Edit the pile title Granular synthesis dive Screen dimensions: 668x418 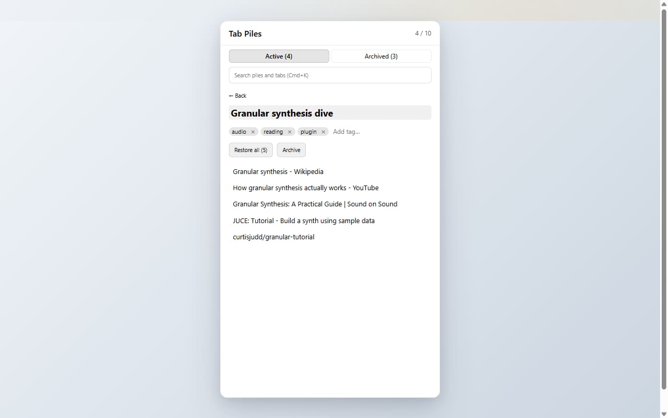pyautogui.click(x=330, y=113)
